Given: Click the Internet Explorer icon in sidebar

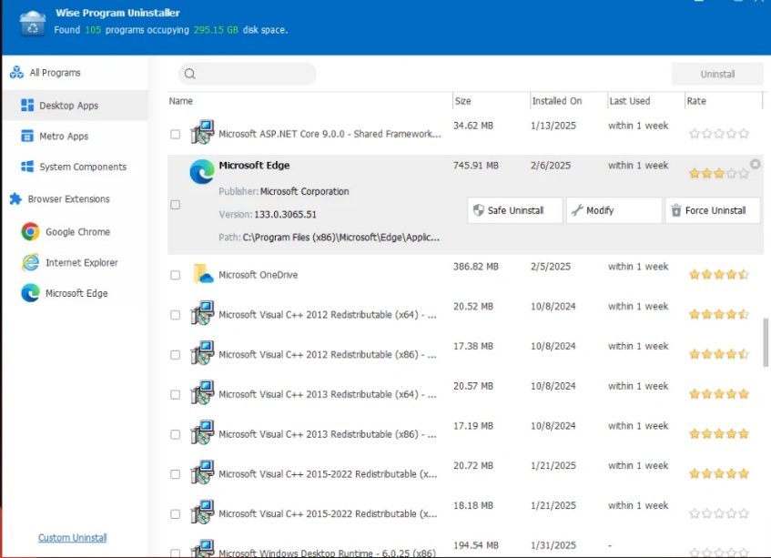Looking at the screenshot, I should click(30, 263).
